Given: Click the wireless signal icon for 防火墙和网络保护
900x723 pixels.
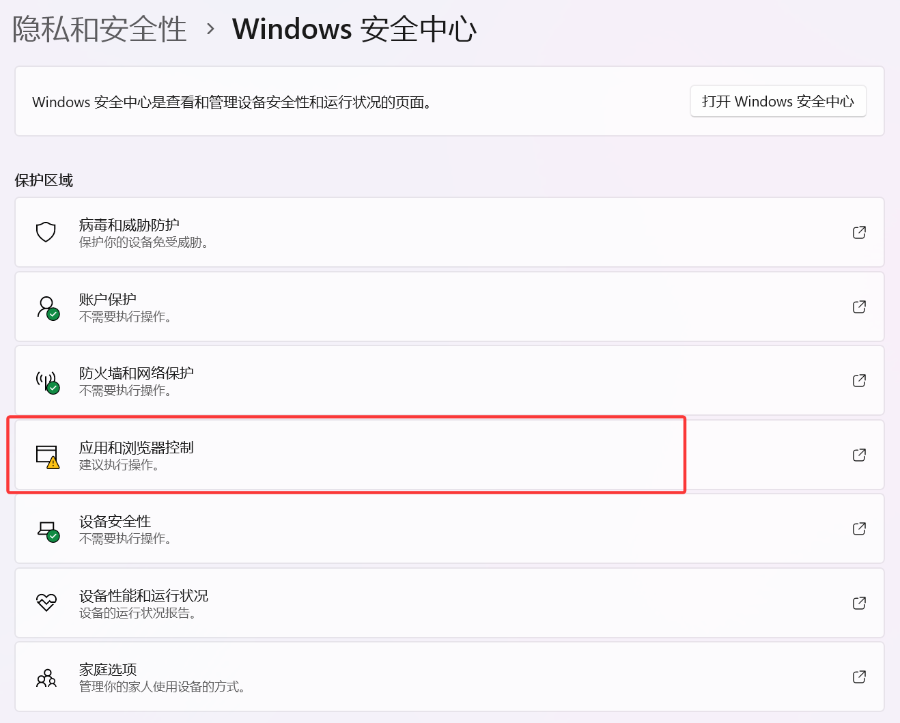Looking at the screenshot, I should pos(47,382).
